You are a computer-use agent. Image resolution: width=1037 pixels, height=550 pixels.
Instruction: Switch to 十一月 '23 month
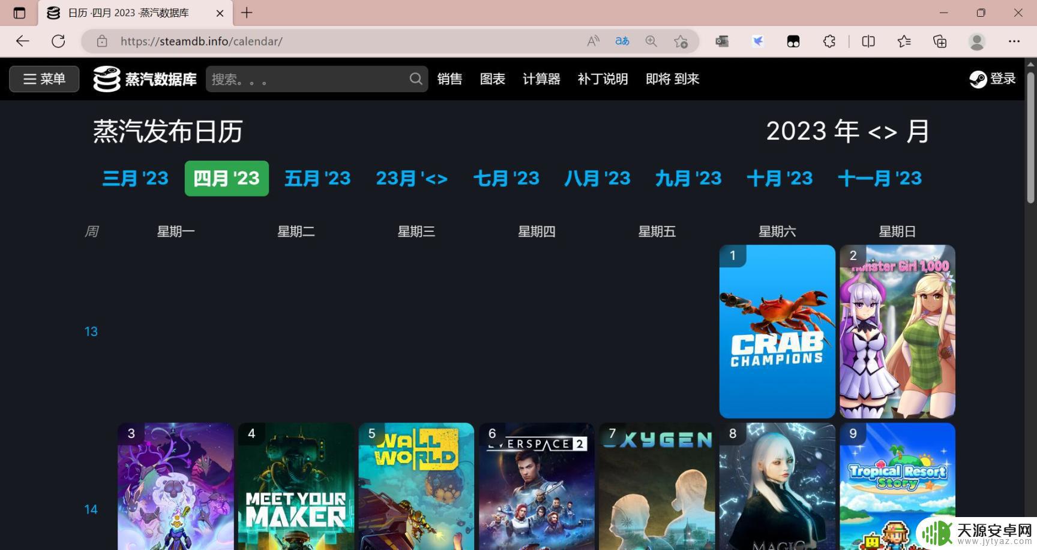pos(880,179)
